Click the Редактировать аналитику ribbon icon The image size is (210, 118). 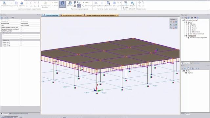(45, 4)
